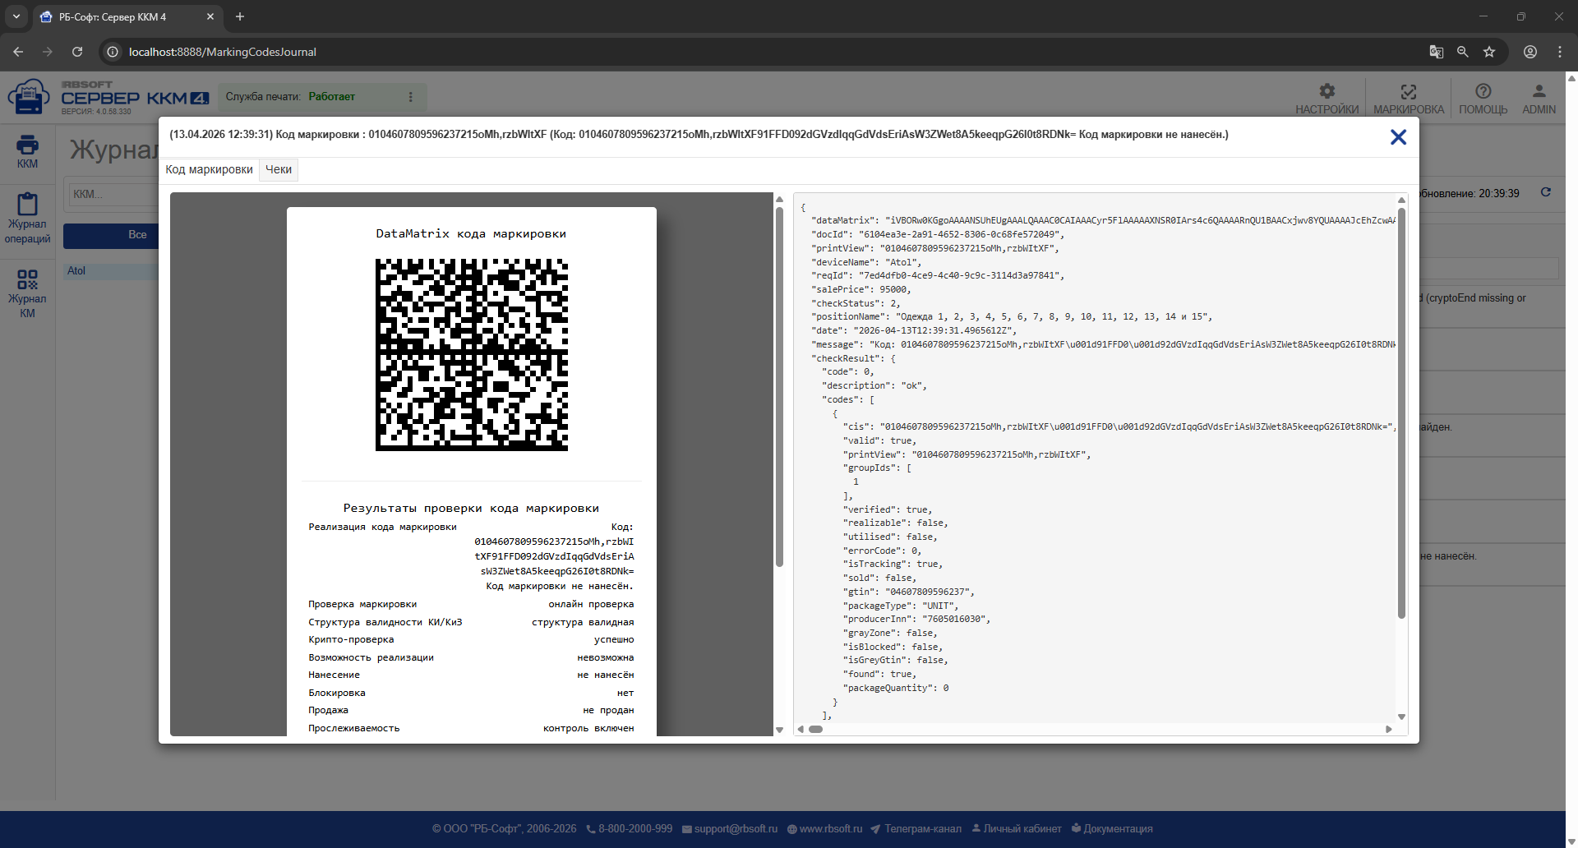1578x848 pixels.
Task: Click the "docId" JSON line
Action: 938,234
